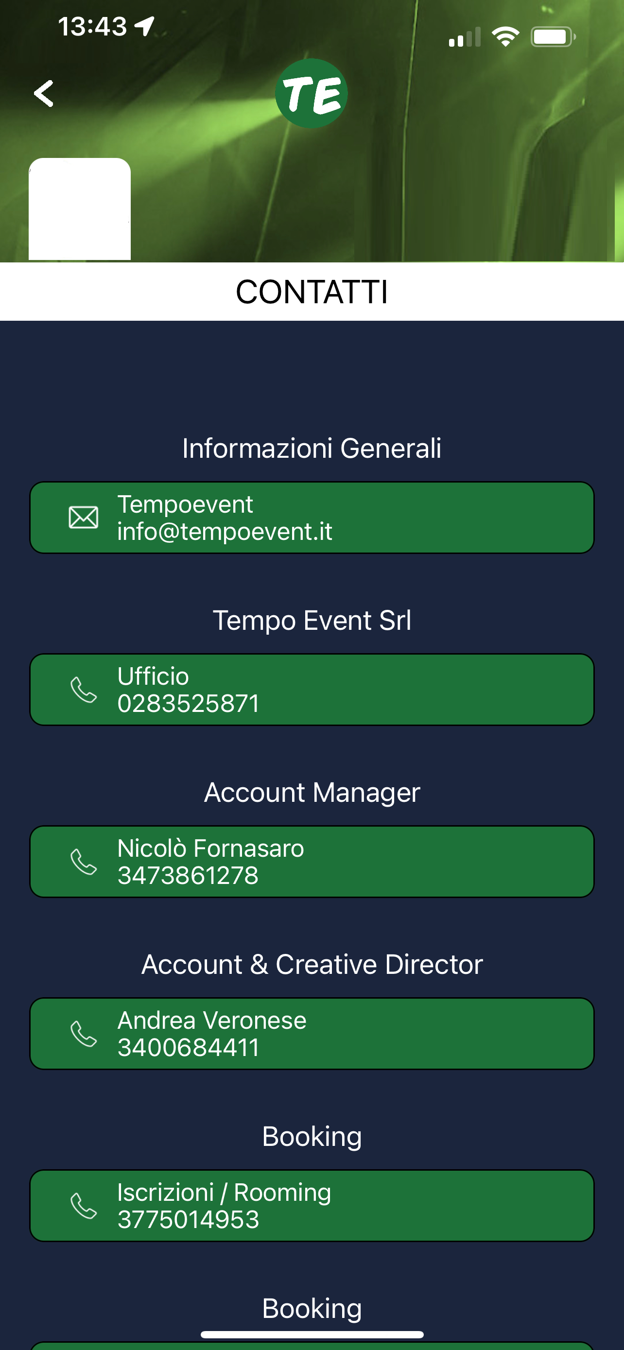Tap the Wi-Fi status icon
This screenshot has height=1350, width=624.
click(505, 36)
